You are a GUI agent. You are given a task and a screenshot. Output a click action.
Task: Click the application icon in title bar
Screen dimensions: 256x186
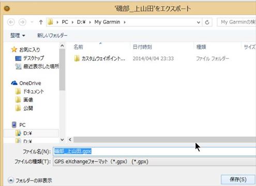pyautogui.click(x=7, y=8)
